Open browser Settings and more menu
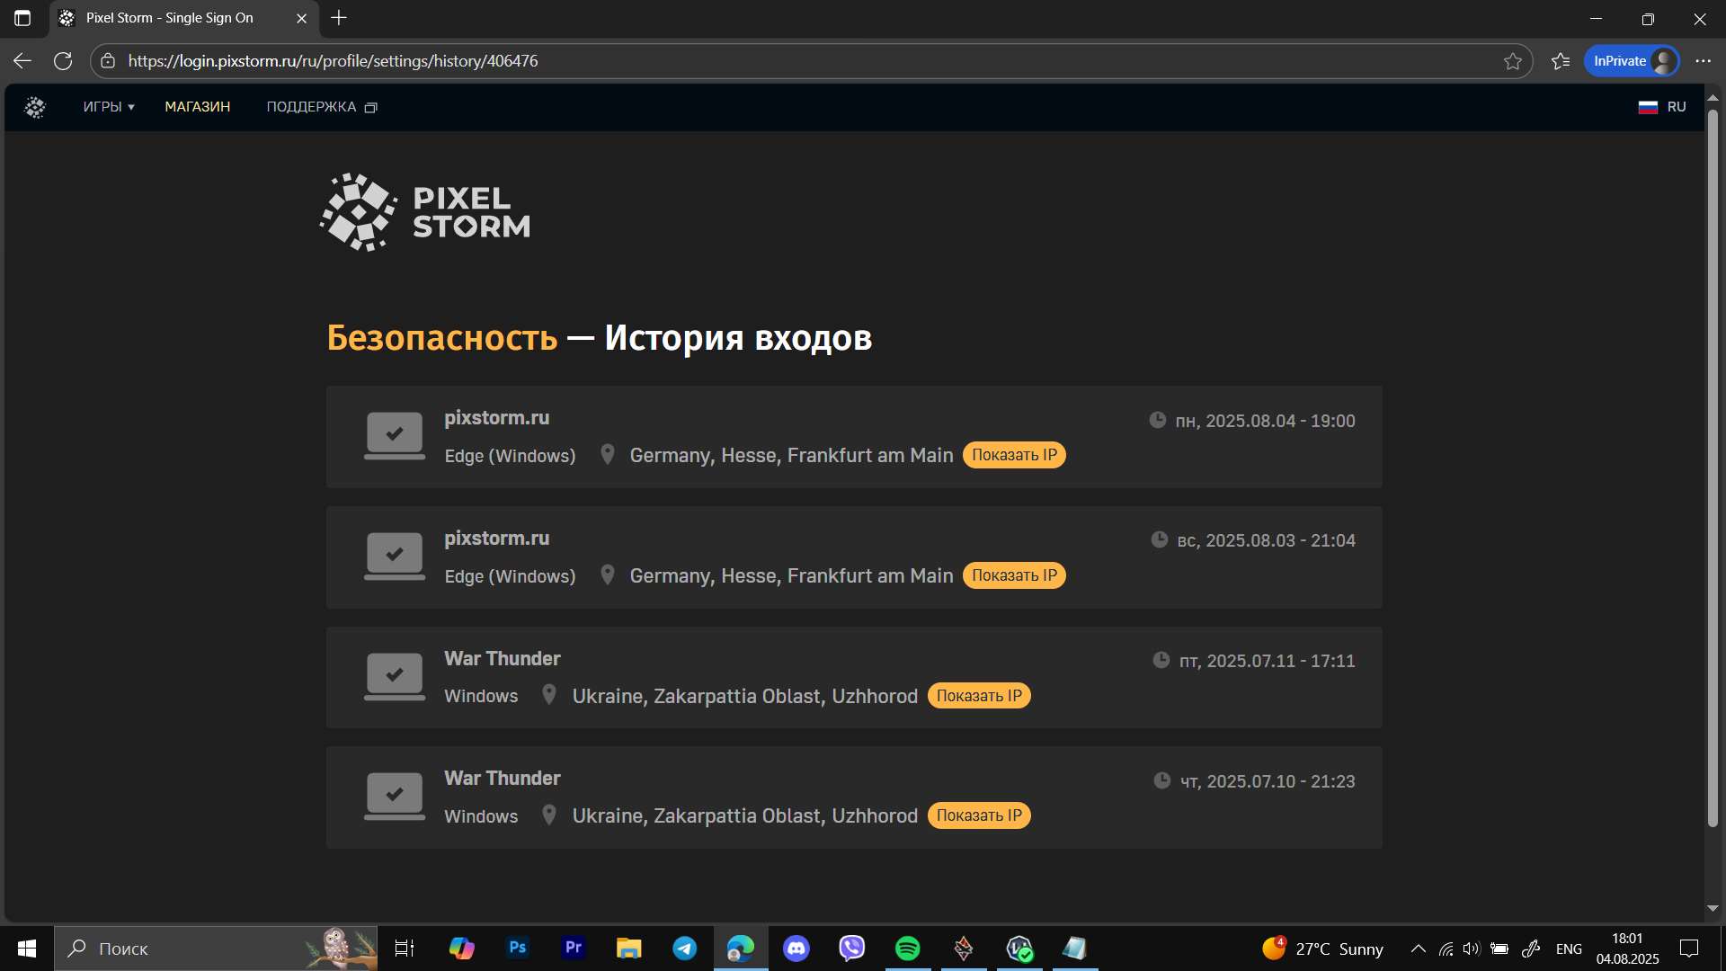The image size is (1726, 971). [1703, 61]
